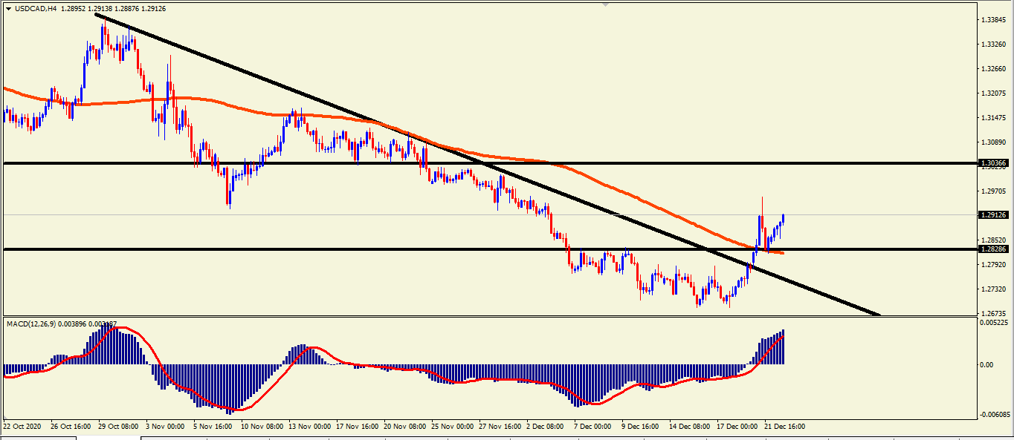Select the horizontal line at 1.30366
The height and width of the screenshot is (440, 1014).
pyautogui.click(x=491, y=162)
